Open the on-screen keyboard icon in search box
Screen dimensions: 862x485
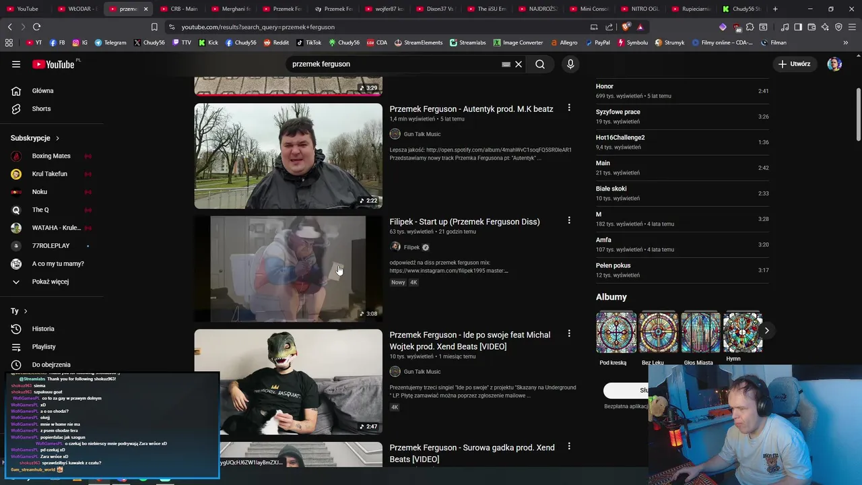point(506,64)
